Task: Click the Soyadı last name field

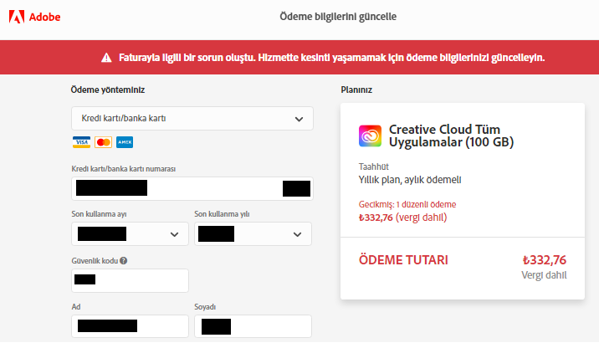Action: pyautogui.click(x=253, y=326)
